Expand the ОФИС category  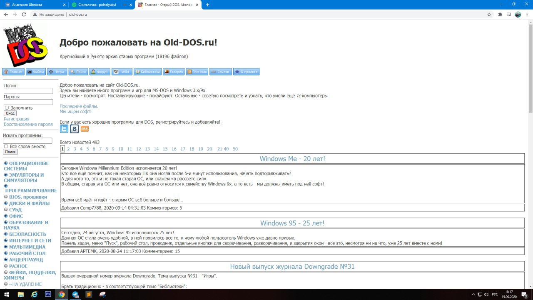(x=6, y=216)
